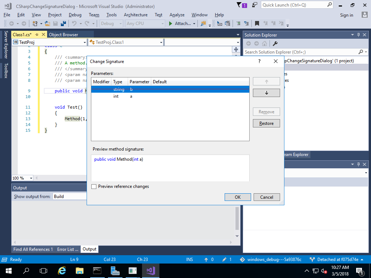Open New Project dropdown arrow

[x=41, y=24]
